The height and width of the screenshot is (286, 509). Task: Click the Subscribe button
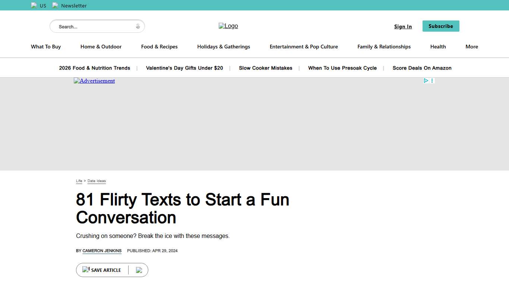pos(440,26)
